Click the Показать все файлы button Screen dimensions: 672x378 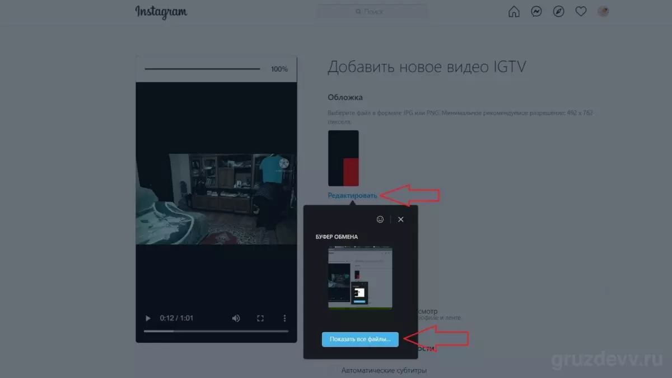point(360,339)
